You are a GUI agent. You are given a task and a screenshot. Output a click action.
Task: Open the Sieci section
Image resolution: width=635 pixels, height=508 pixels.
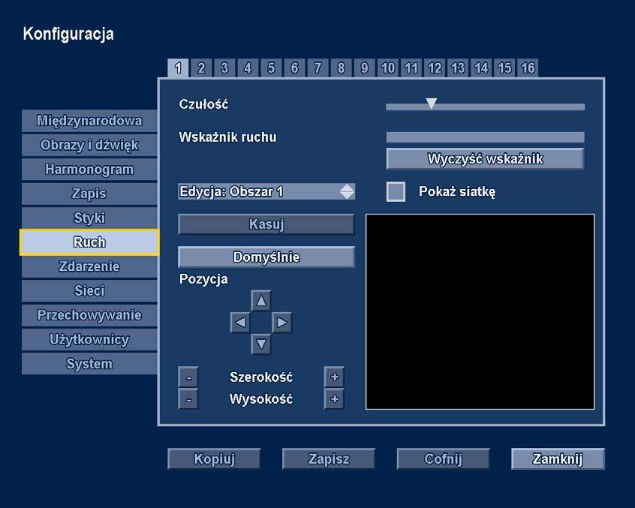click(89, 290)
